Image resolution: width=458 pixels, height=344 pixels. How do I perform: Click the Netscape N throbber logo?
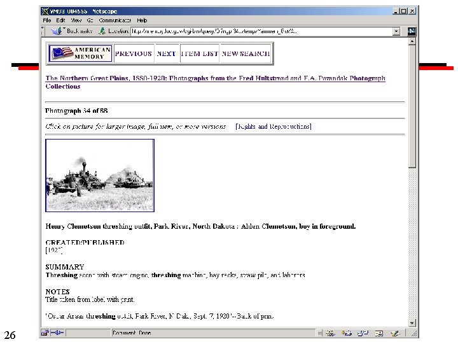[x=412, y=31]
